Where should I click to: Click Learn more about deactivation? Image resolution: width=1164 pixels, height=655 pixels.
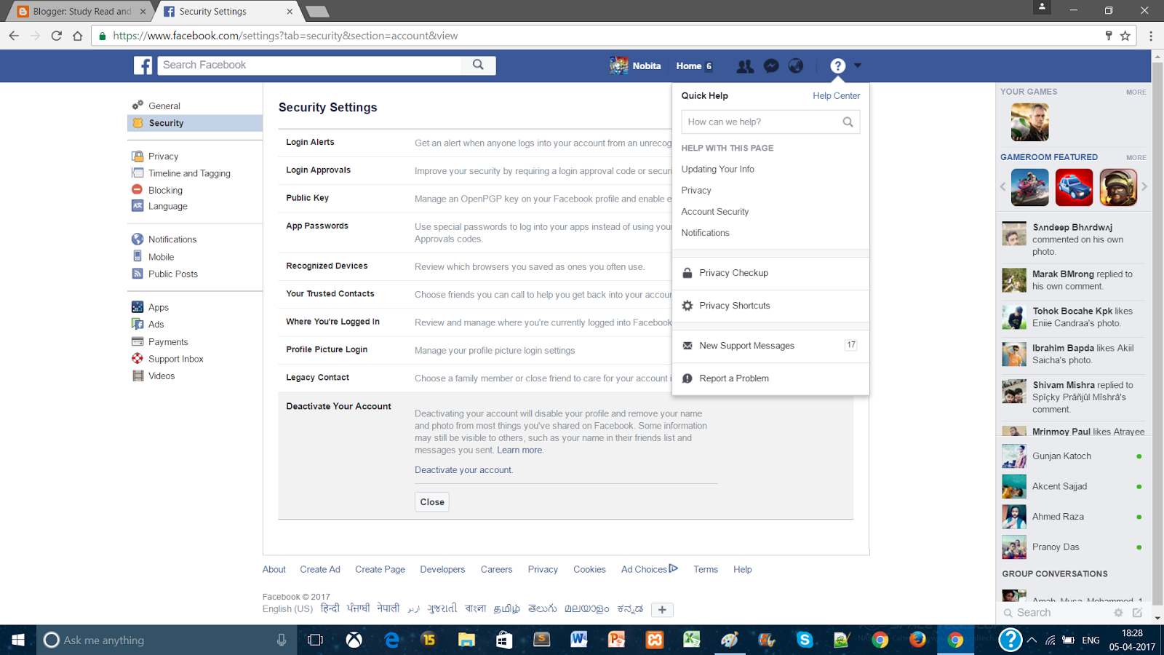tap(519, 450)
